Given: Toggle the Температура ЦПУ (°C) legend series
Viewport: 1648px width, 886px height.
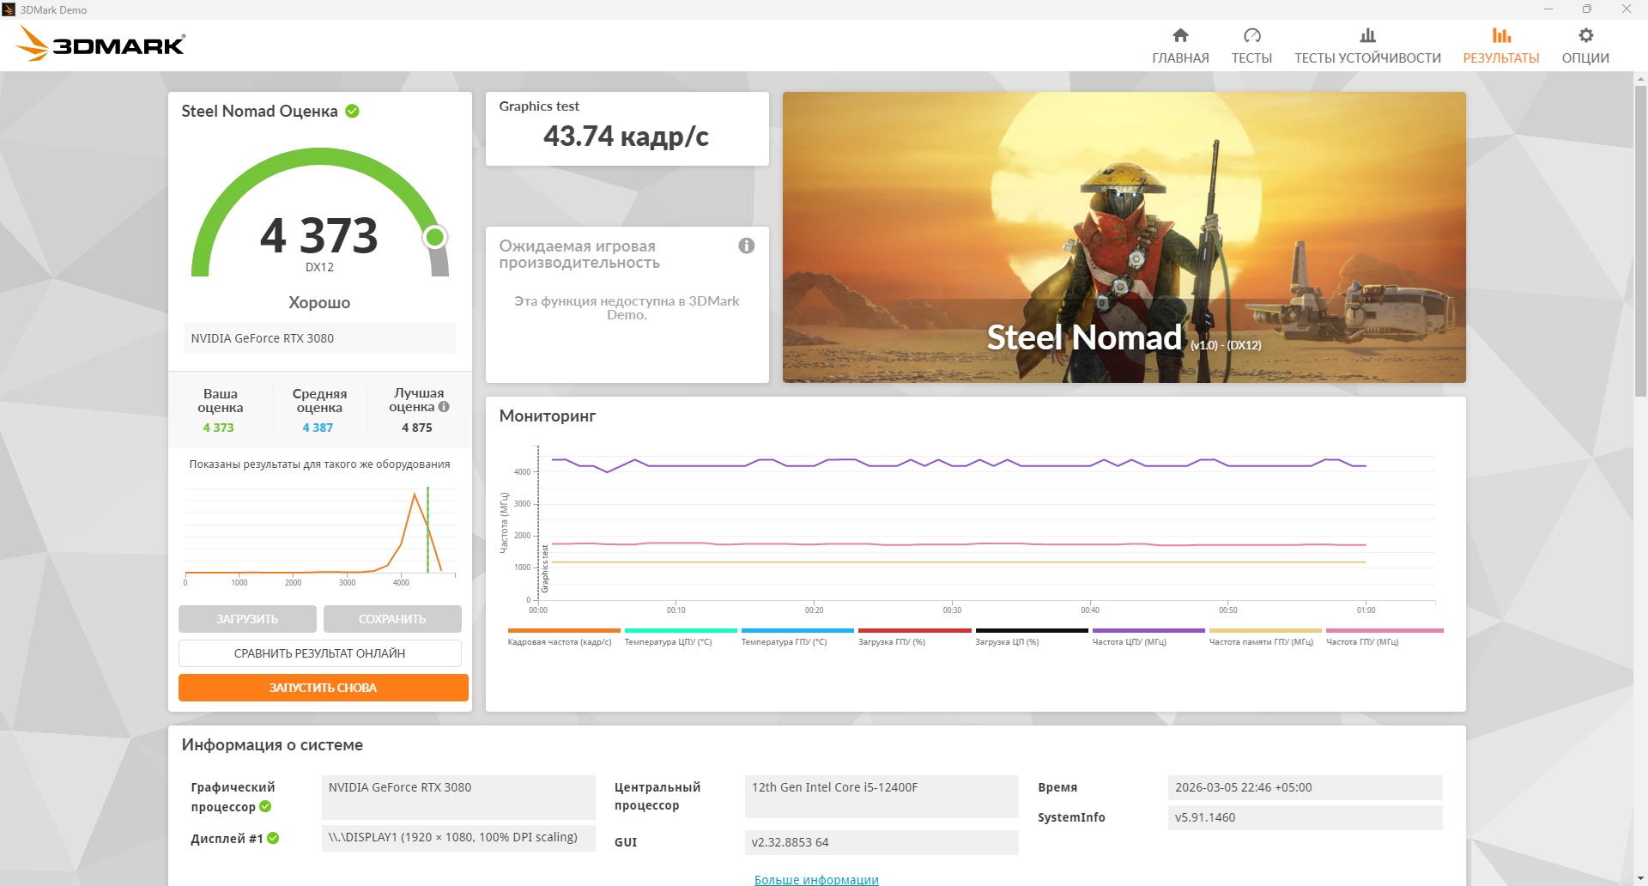Looking at the screenshot, I should tap(681, 637).
